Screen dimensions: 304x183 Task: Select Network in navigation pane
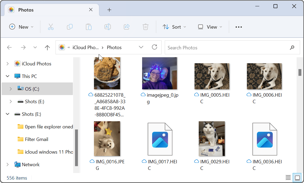click(31, 164)
